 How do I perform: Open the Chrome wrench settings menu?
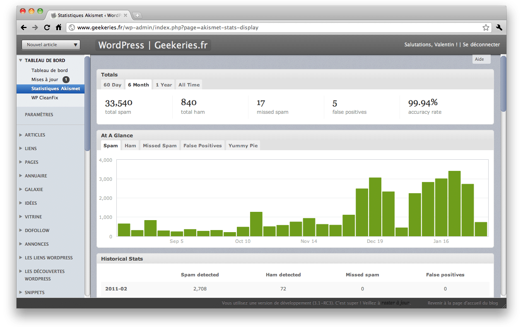click(x=499, y=28)
